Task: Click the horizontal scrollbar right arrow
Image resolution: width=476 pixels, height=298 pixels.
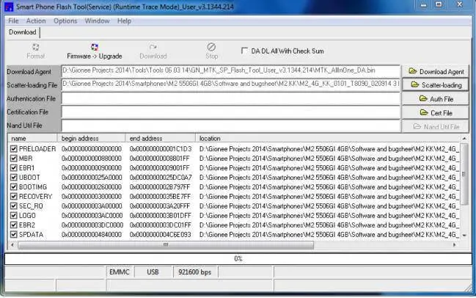Action: (455, 245)
